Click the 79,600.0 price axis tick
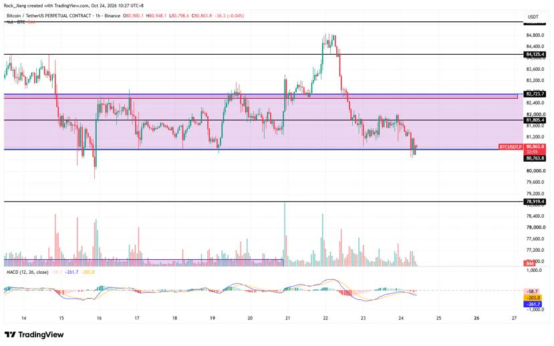 535,182
